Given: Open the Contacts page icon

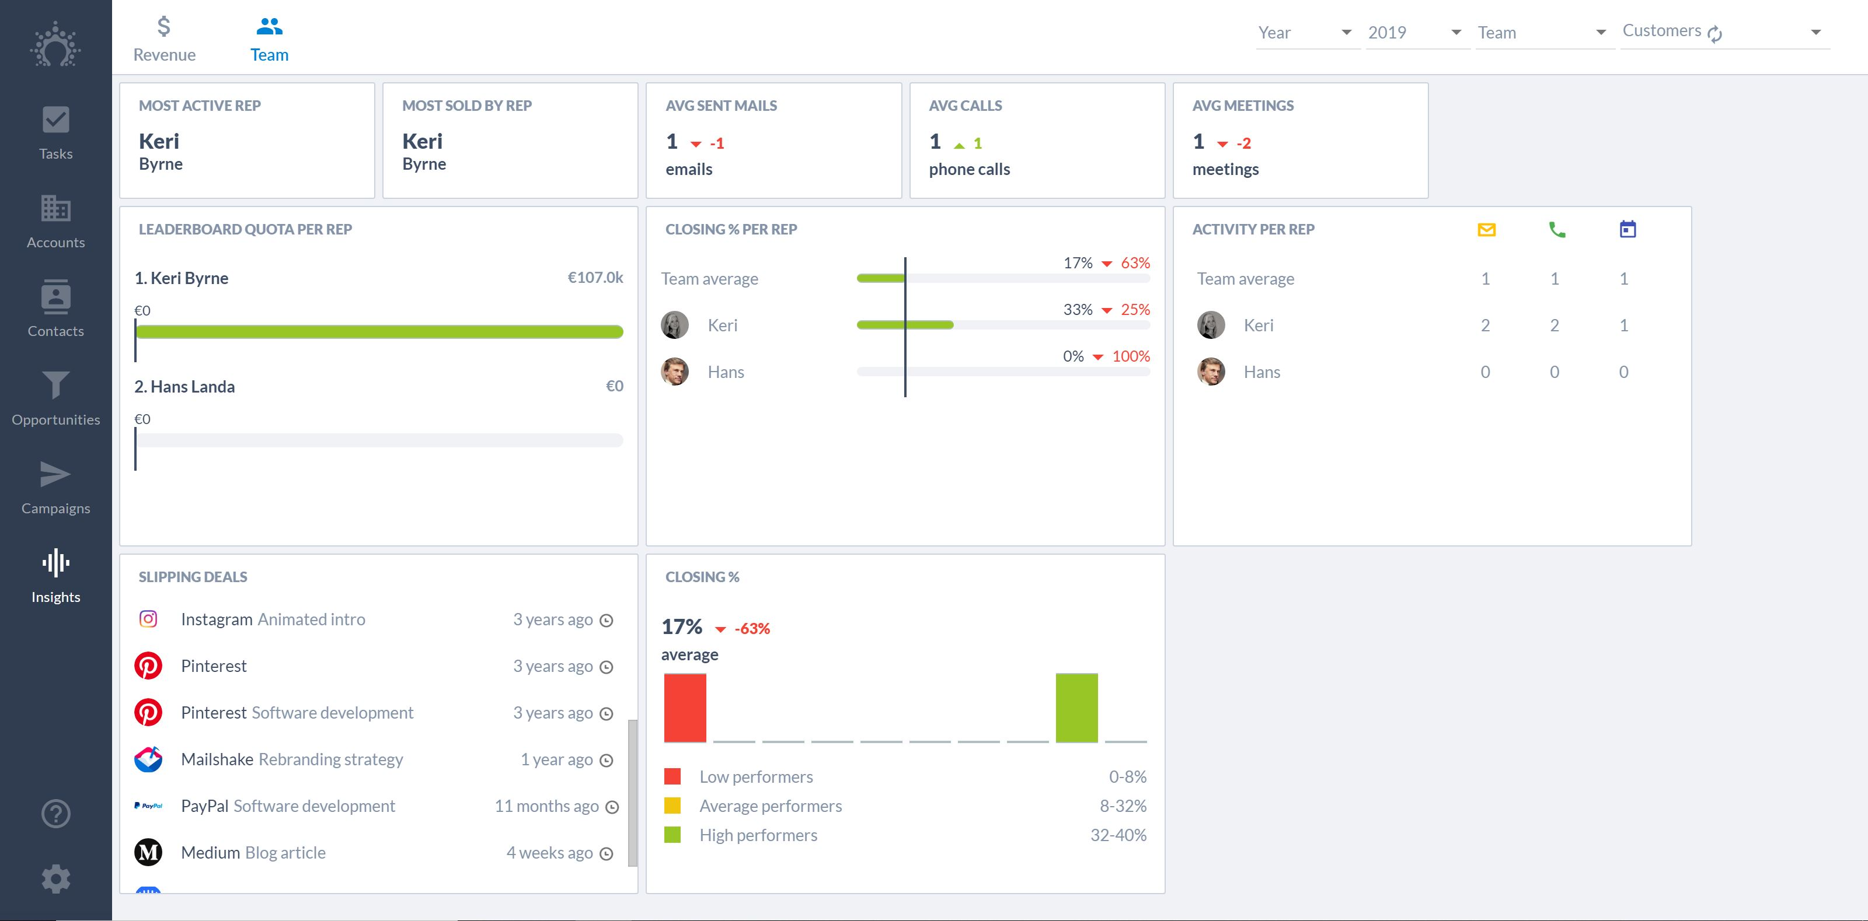Looking at the screenshot, I should click(55, 309).
